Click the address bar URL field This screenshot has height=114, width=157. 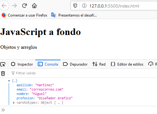pos(114,6)
